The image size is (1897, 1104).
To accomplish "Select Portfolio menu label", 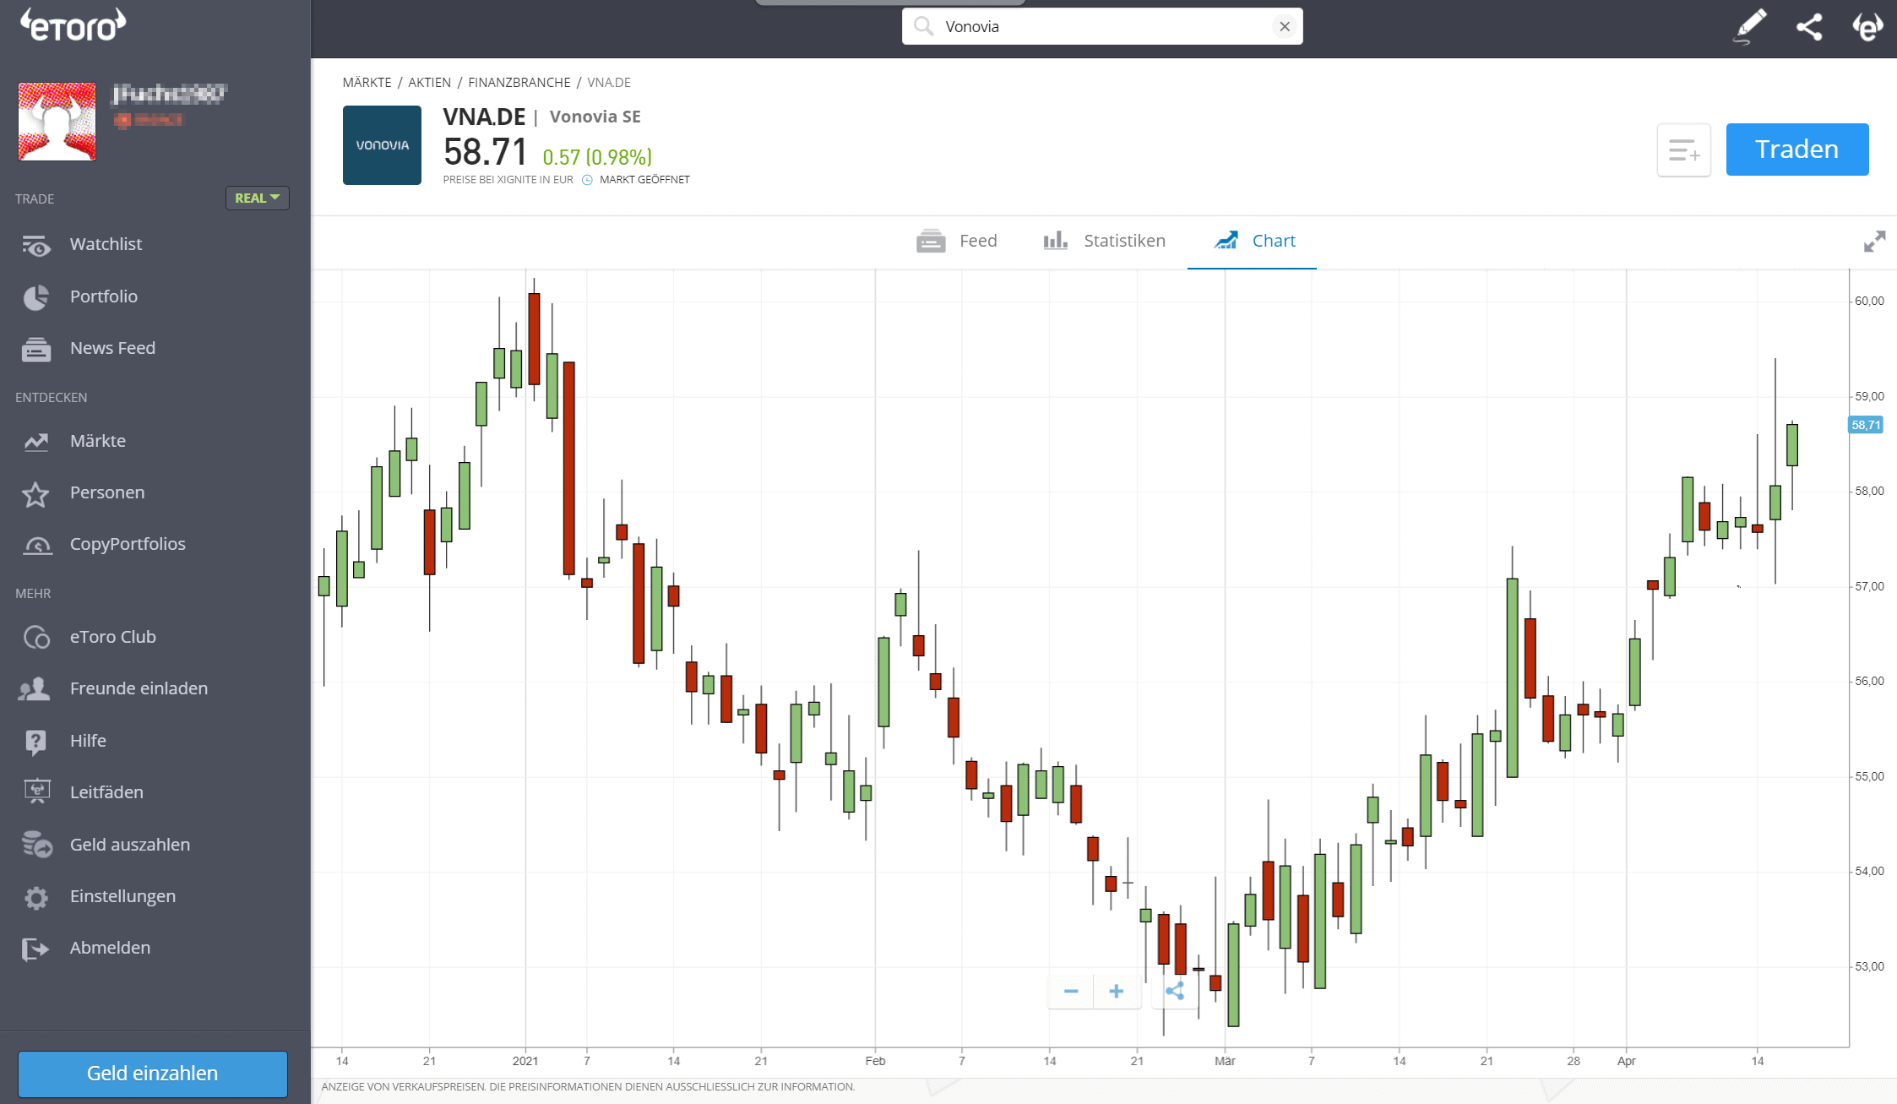I will 104,296.
